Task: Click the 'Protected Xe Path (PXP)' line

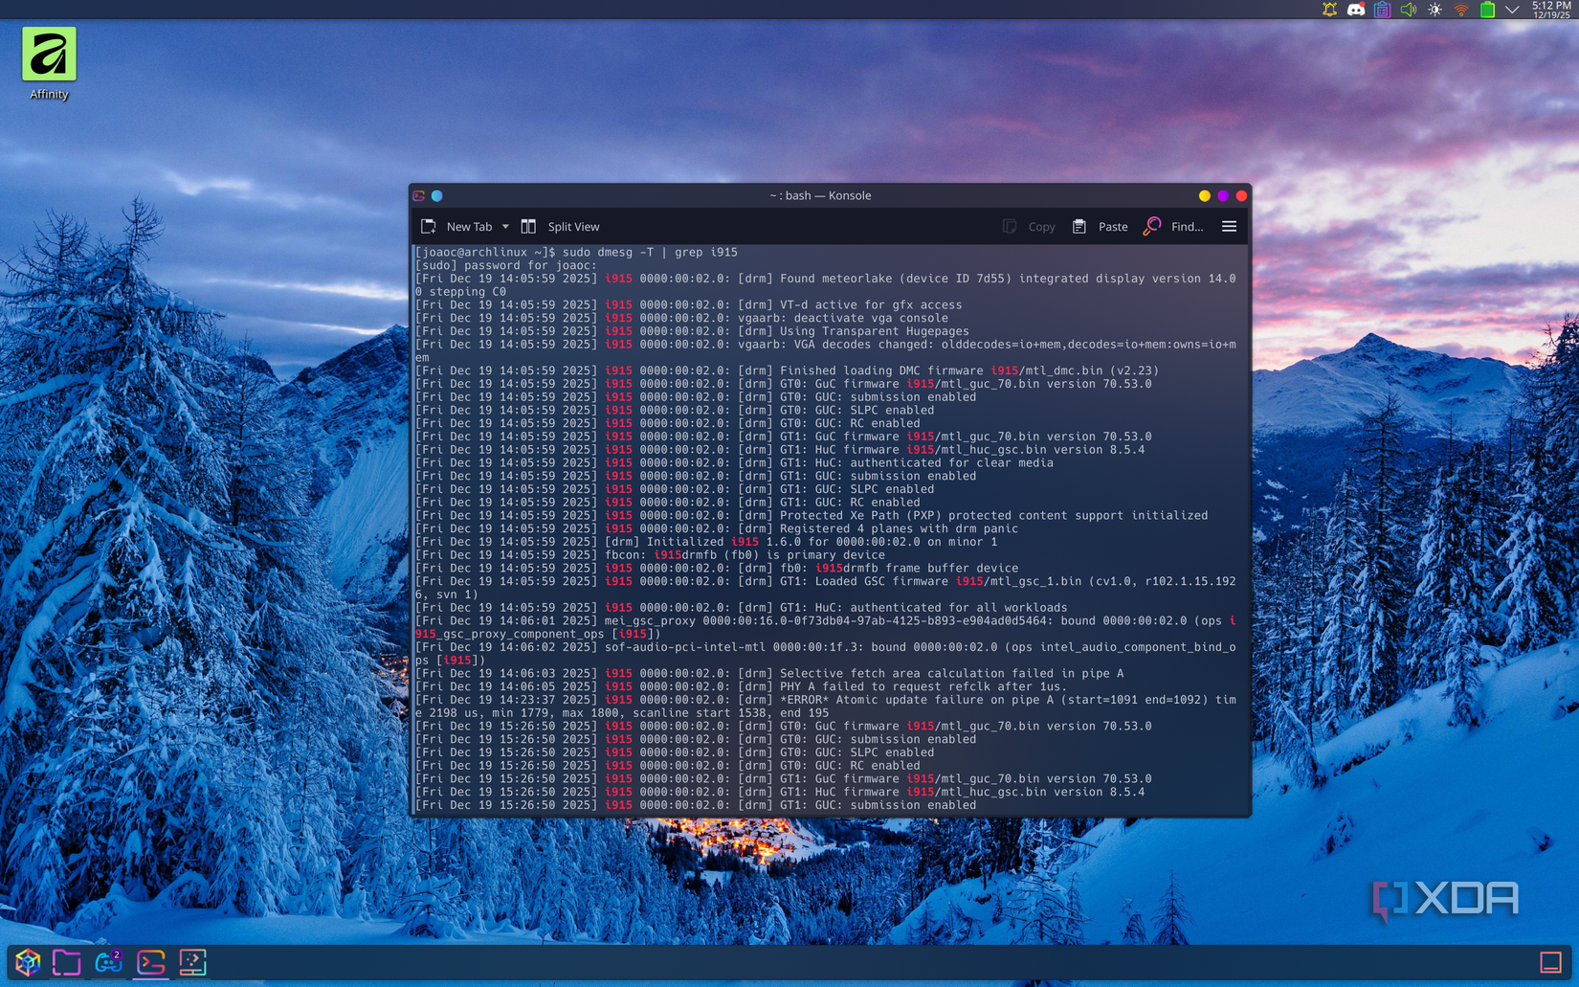Action: (812, 516)
